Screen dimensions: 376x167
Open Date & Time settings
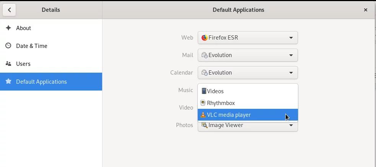pyautogui.click(x=51, y=46)
